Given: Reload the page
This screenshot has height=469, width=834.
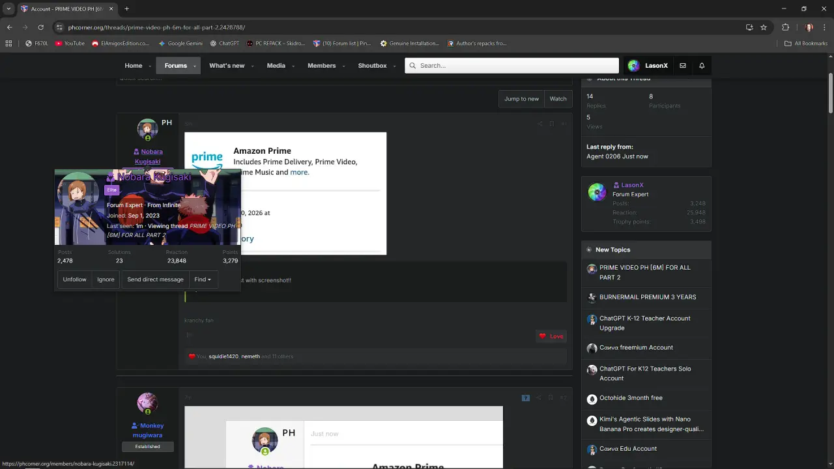Looking at the screenshot, I should (40, 27).
